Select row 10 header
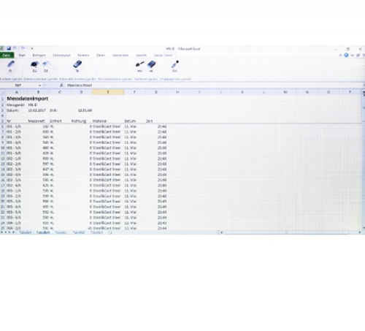The width and height of the screenshot is (365, 331). 3,148
